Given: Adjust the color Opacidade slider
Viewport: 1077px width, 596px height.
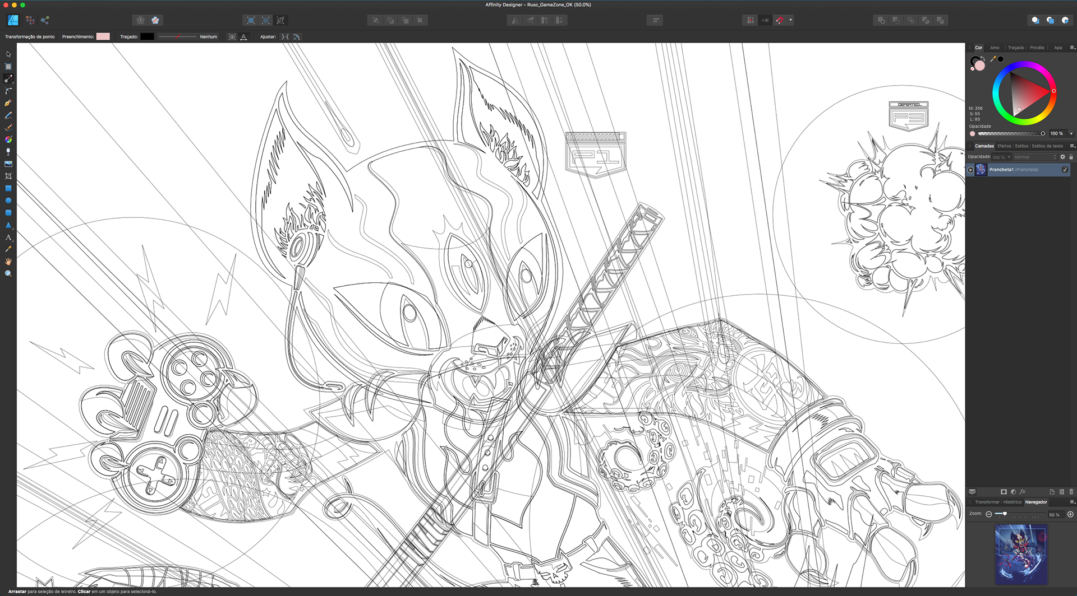Looking at the screenshot, I should [x=1011, y=134].
